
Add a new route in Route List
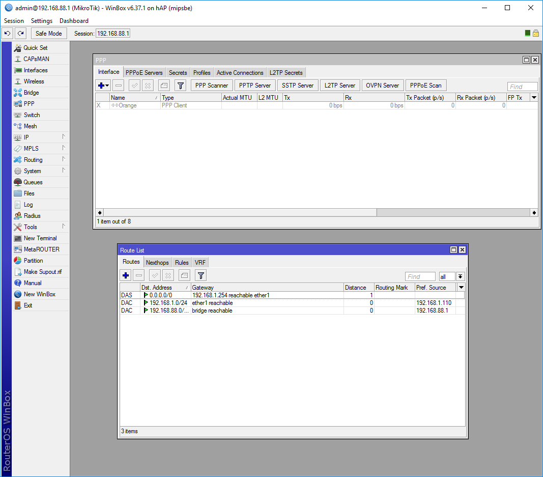tap(126, 276)
